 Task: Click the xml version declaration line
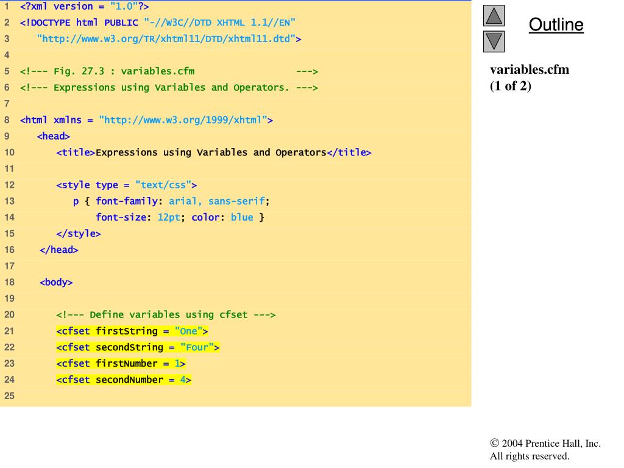click(84, 7)
